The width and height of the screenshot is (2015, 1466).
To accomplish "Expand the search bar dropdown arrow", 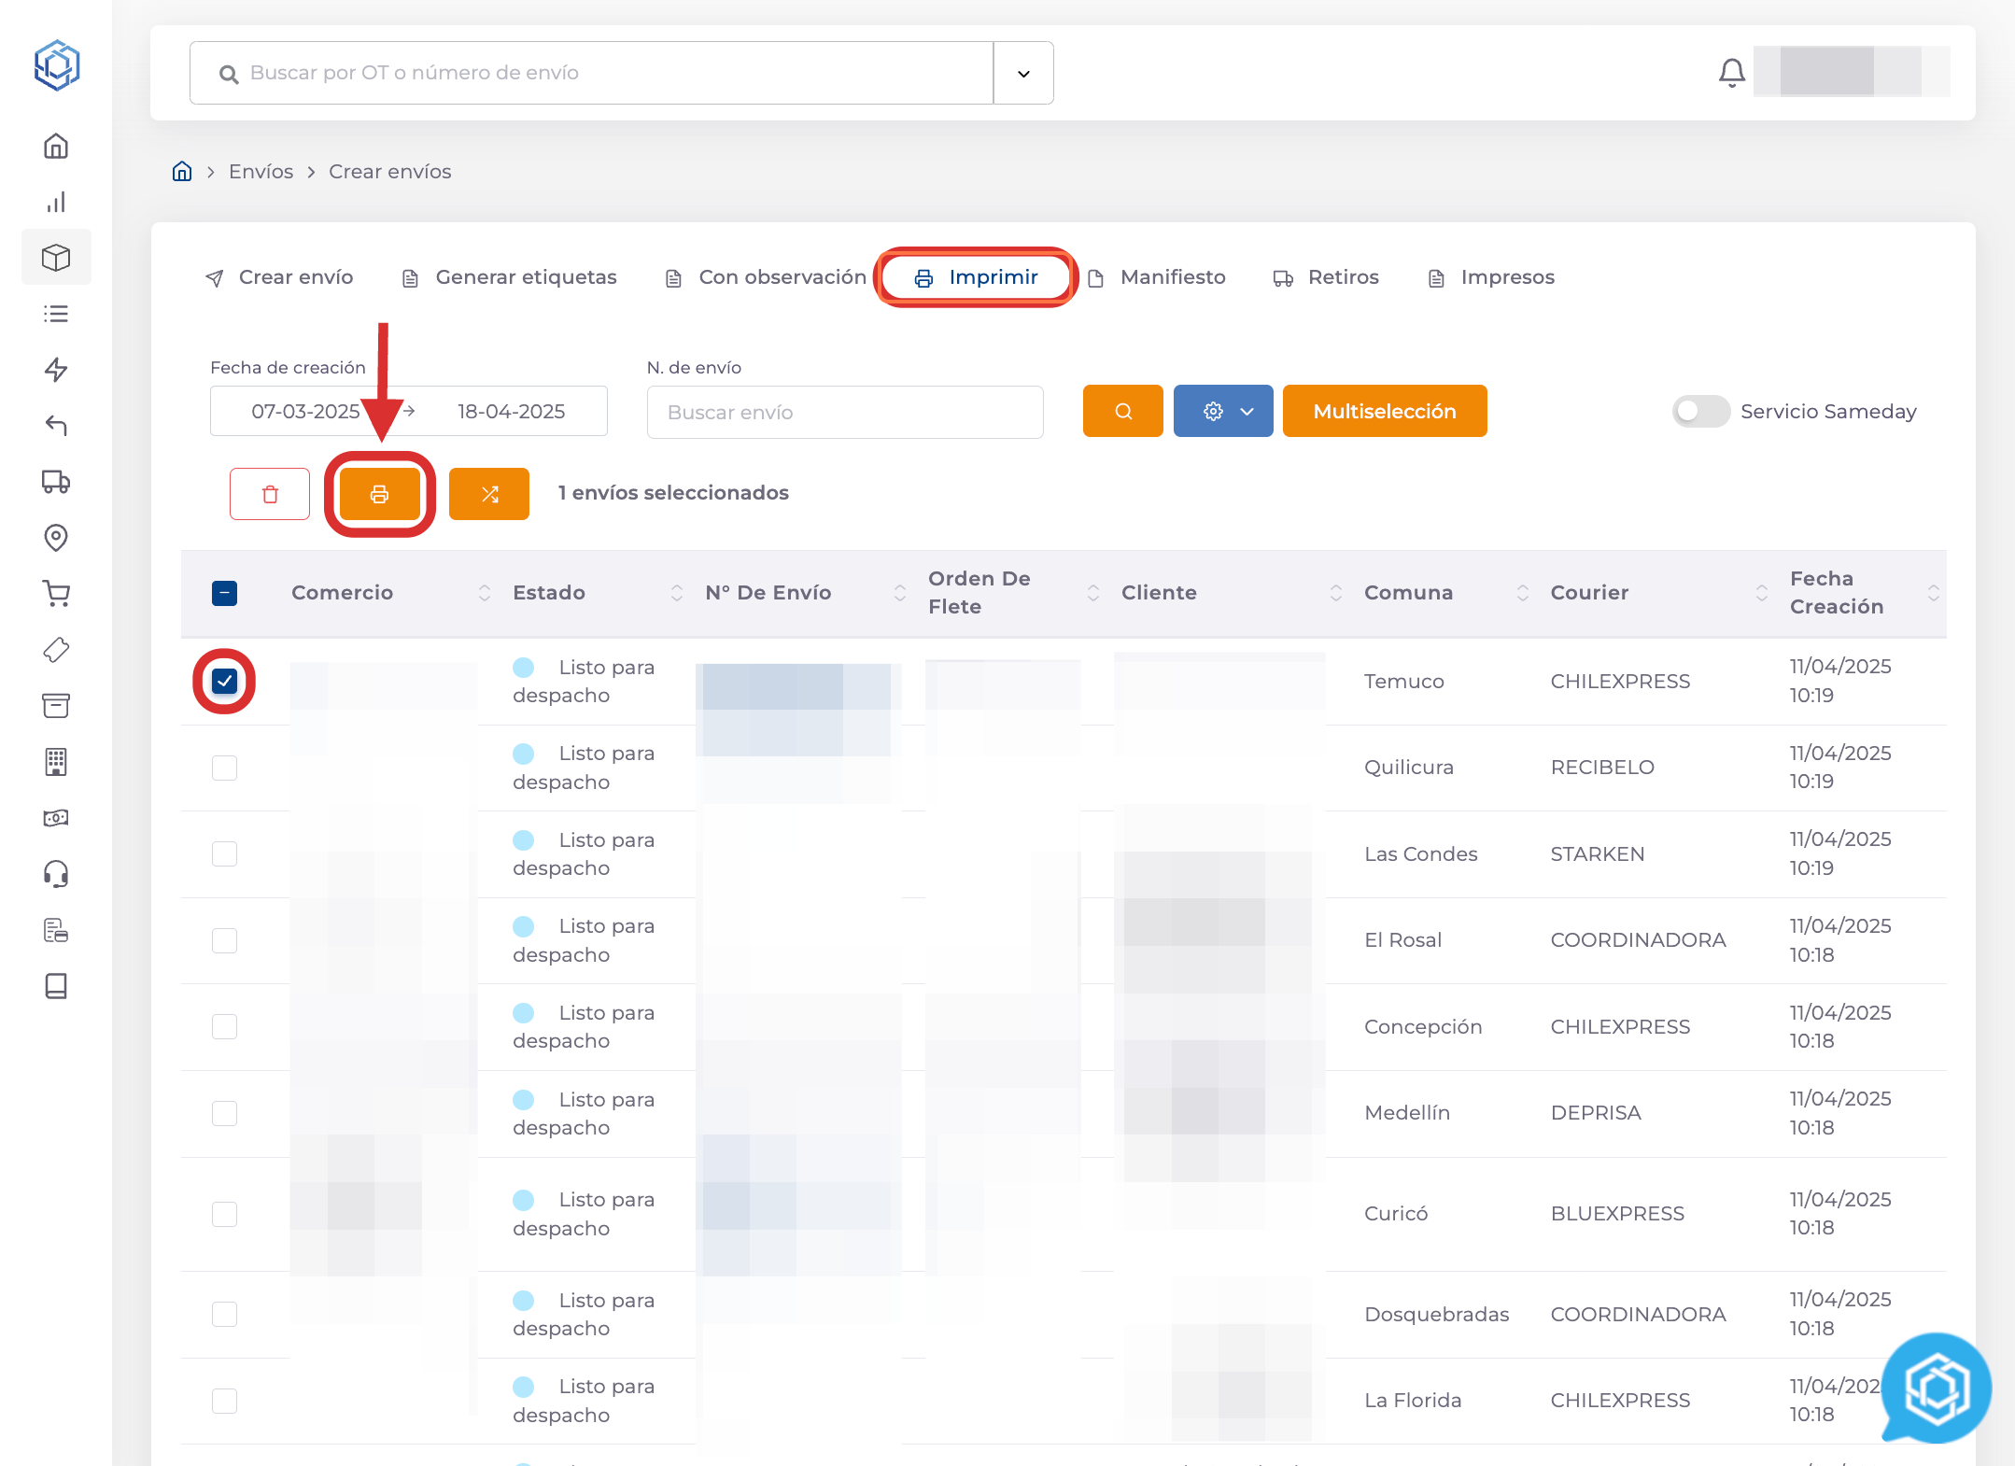I will coord(1023,73).
